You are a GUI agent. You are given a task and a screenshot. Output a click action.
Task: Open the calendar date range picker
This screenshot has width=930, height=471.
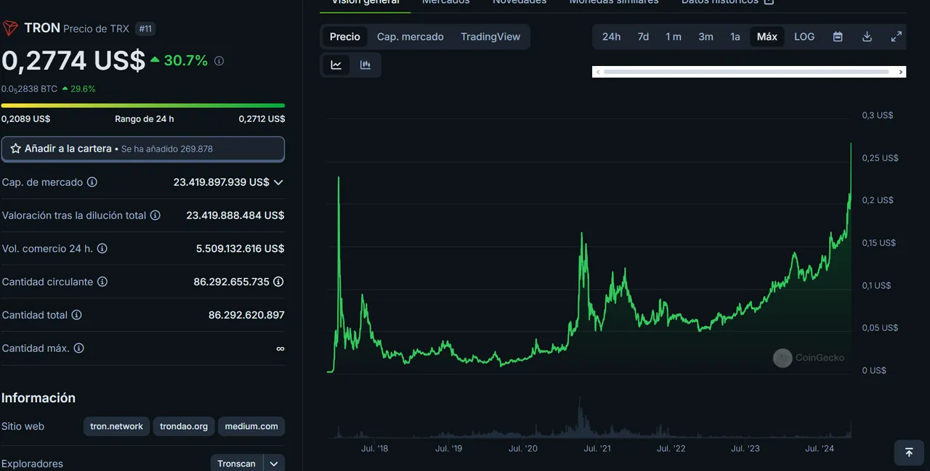838,36
